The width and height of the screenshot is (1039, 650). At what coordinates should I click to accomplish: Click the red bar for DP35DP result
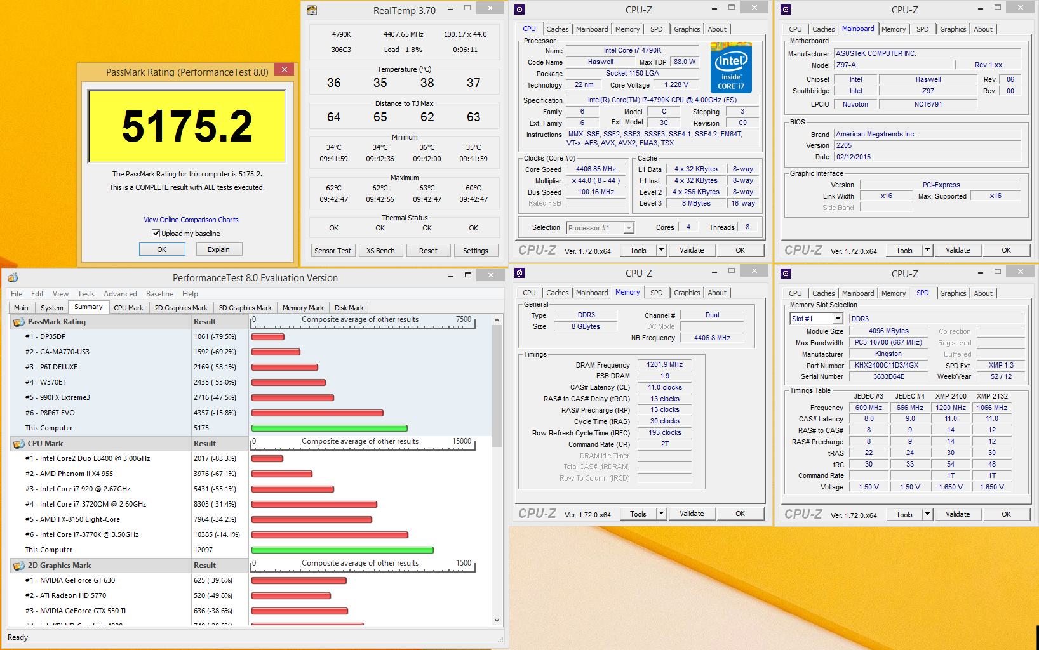click(x=268, y=336)
